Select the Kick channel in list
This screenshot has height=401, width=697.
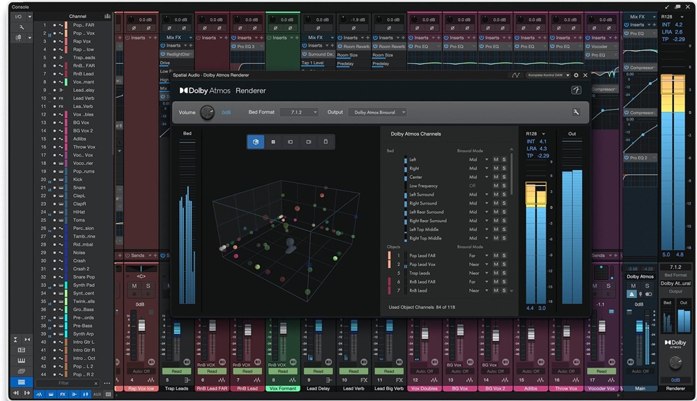pyautogui.click(x=78, y=180)
